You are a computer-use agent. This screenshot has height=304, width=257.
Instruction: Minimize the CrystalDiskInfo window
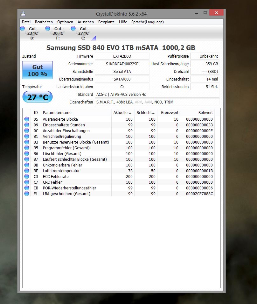pos(197,13)
